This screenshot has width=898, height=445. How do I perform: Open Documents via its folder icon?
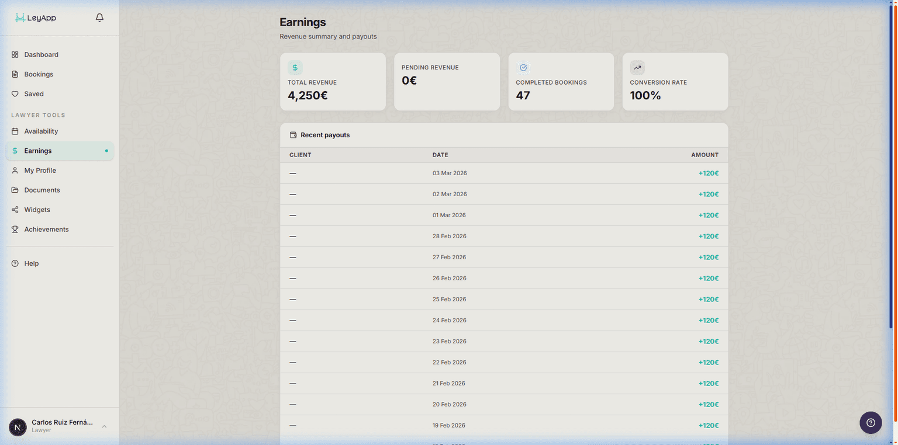tap(14, 190)
